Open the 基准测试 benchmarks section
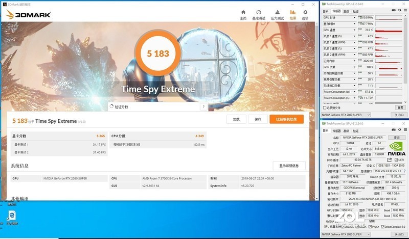This screenshot has width=409, height=239. 259,15
